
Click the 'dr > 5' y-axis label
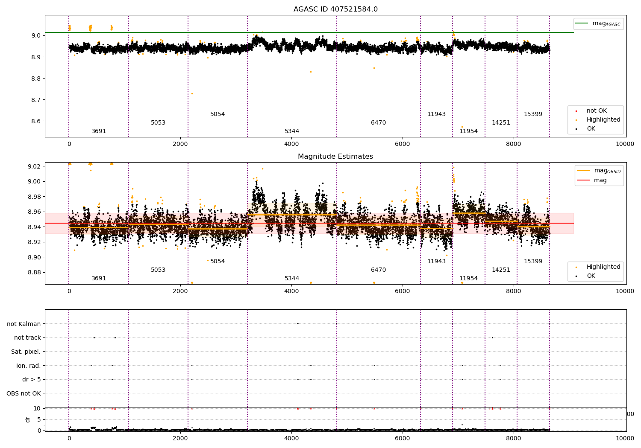point(32,379)
